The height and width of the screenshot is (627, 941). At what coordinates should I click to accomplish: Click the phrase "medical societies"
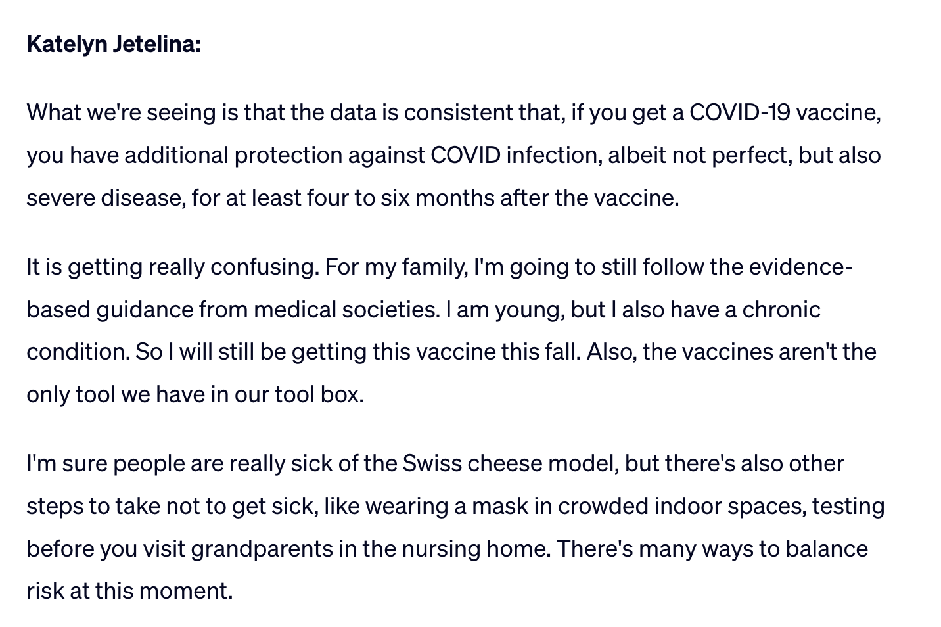pyautogui.click(x=346, y=310)
